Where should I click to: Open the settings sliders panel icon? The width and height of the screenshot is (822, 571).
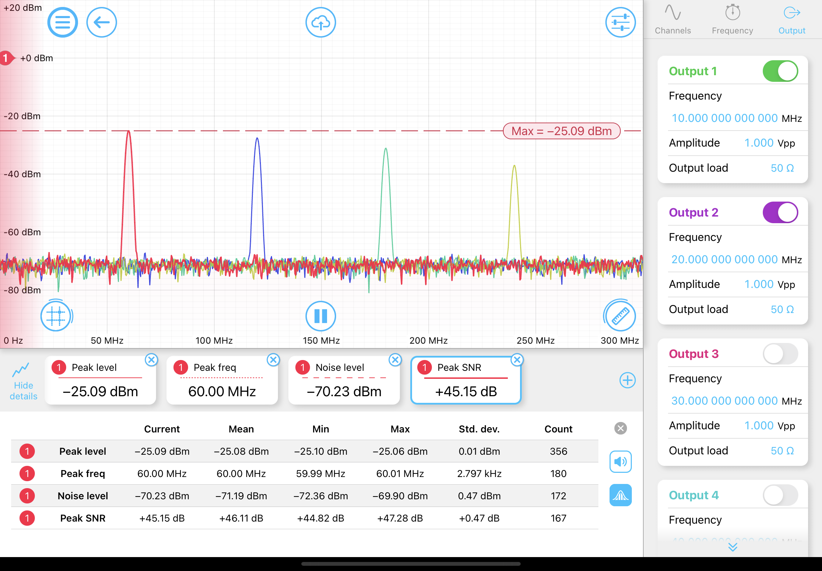tap(620, 23)
